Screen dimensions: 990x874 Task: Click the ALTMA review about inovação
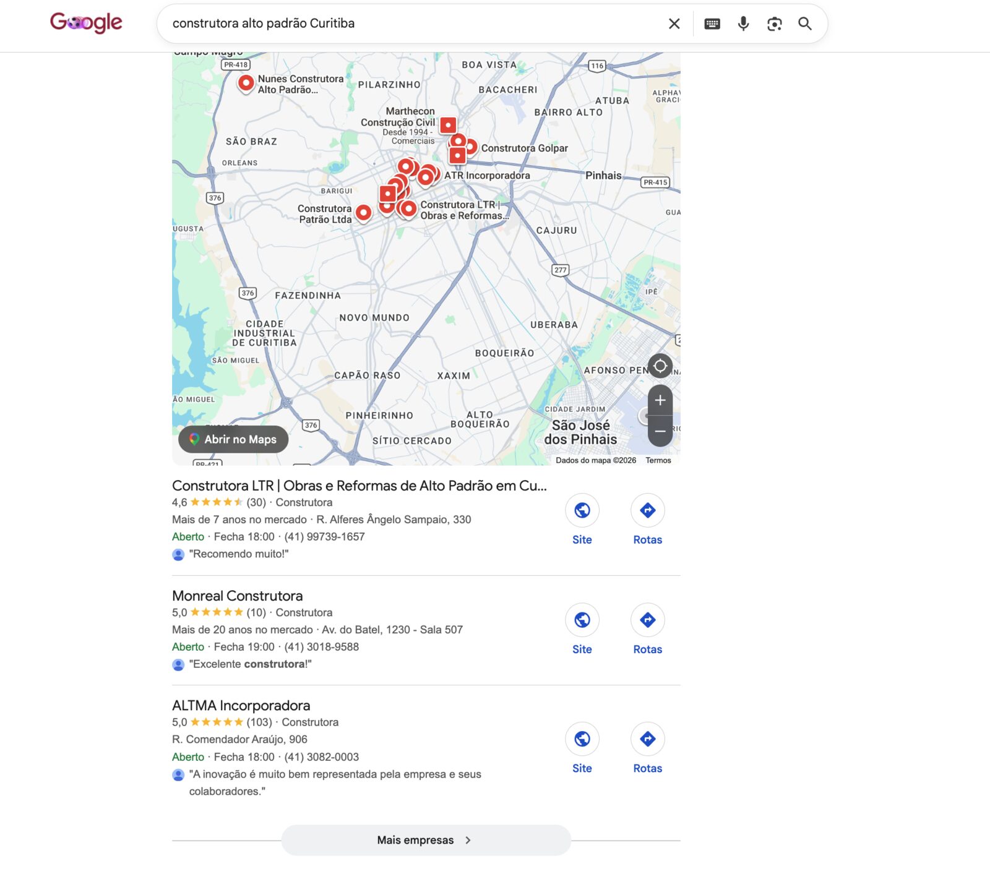coord(335,782)
